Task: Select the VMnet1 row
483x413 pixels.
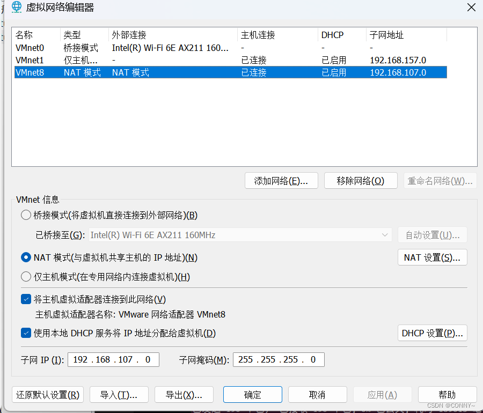Action: point(231,60)
